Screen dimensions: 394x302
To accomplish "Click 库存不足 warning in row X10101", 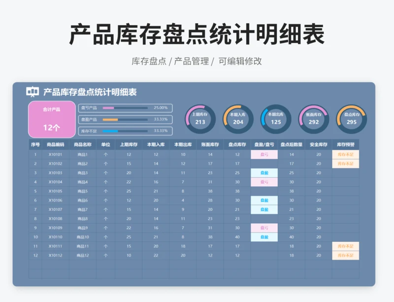I will [x=346, y=154].
